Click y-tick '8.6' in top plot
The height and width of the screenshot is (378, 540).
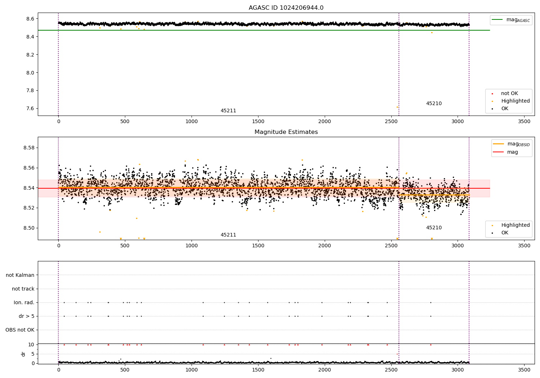pos(30,19)
